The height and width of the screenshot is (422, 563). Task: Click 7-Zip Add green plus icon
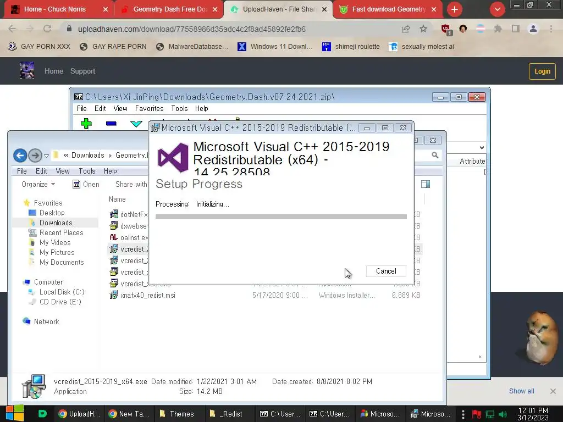(86, 124)
